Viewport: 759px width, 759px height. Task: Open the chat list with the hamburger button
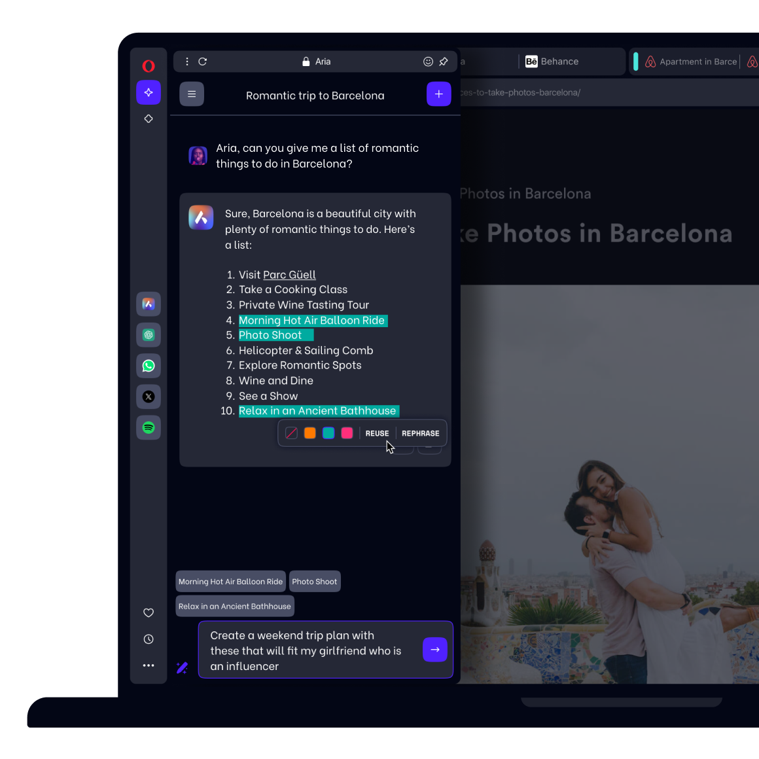pyautogui.click(x=192, y=94)
